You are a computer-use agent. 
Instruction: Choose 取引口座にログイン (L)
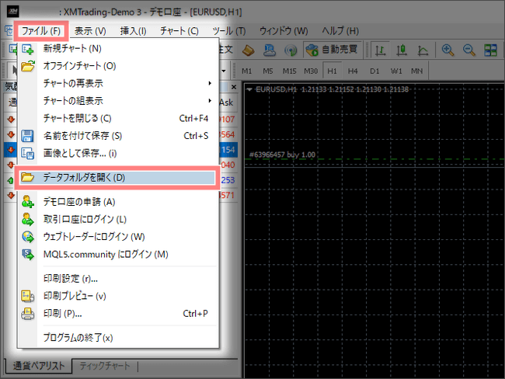click(x=118, y=220)
